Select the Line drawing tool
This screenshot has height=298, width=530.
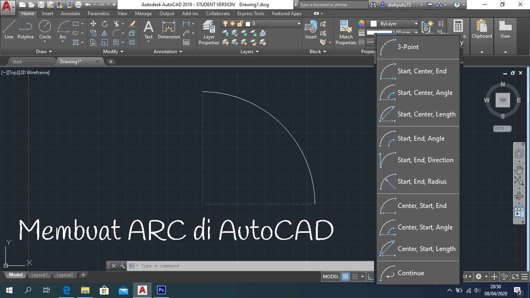[9, 30]
